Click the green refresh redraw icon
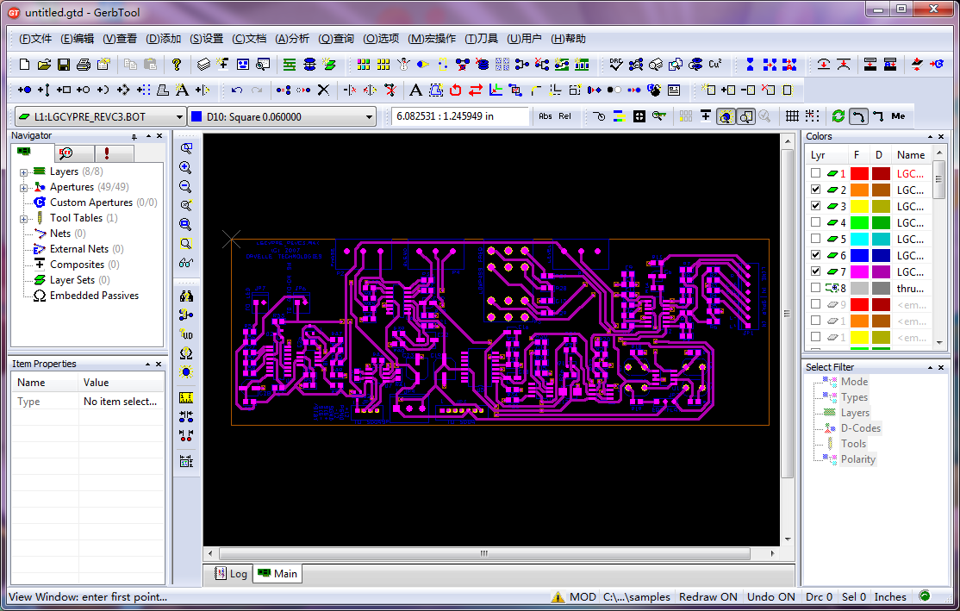The width and height of the screenshot is (960, 611). point(838,115)
